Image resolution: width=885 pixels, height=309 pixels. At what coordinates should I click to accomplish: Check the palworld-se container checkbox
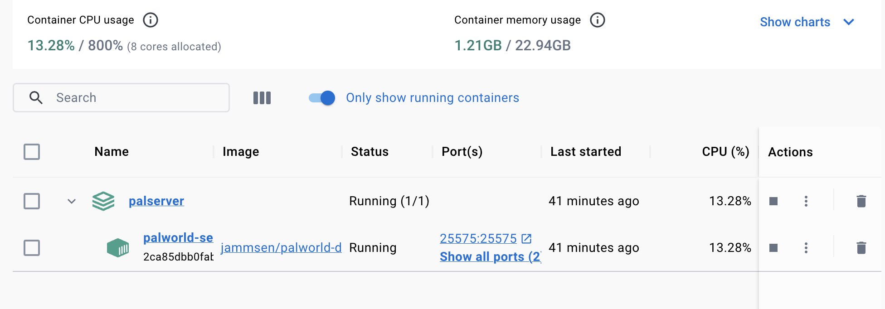[x=32, y=248]
